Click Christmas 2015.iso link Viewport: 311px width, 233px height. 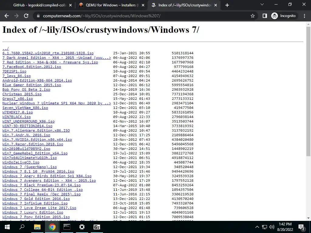[x=22, y=94]
